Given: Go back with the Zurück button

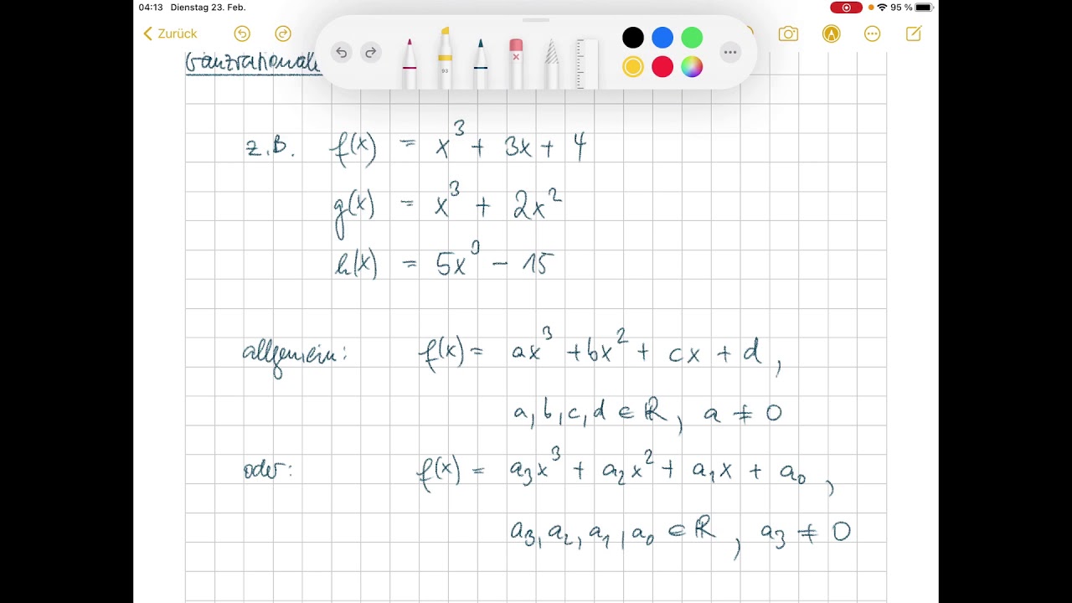Looking at the screenshot, I should pyautogui.click(x=170, y=33).
